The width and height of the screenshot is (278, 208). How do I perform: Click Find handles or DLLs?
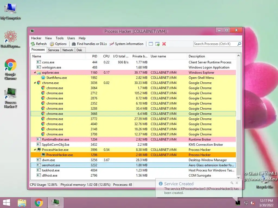point(89,44)
